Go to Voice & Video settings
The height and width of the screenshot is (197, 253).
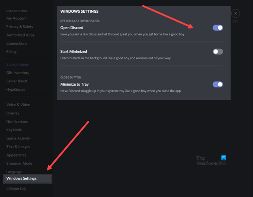(x=18, y=105)
